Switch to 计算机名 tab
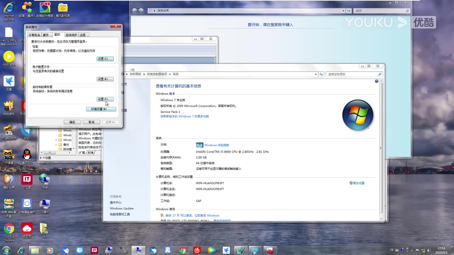 (x=34, y=35)
